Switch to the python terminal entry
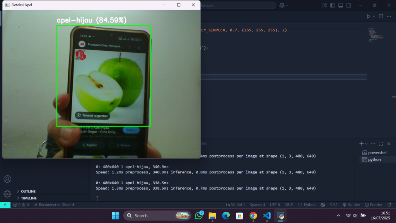Image resolution: width=396 pixels, height=223 pixels. click(374, 160)
